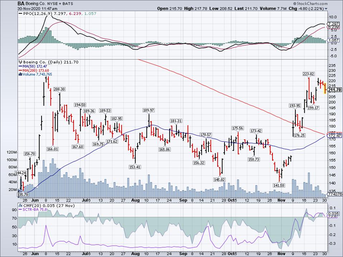Click the 172.47 MA(50) tag on the right axis
Image resolution: width=343 pixels, height=257 pixels.
(x=334, y=136)
